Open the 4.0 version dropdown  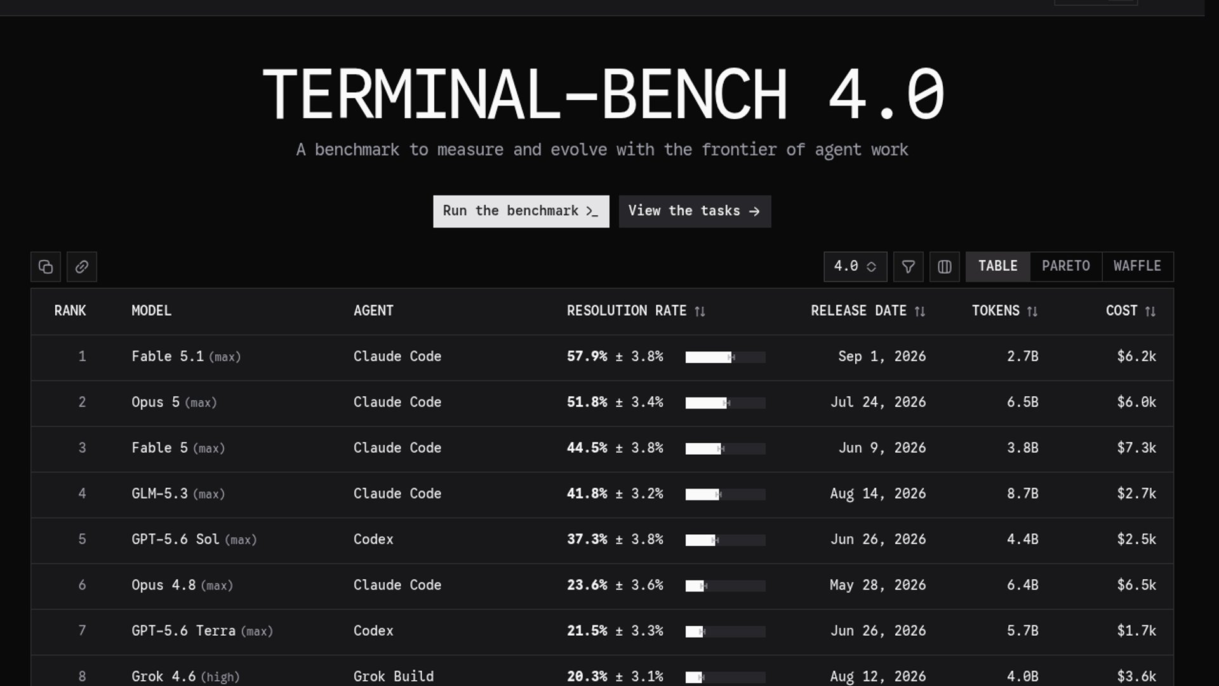point(855,267)
